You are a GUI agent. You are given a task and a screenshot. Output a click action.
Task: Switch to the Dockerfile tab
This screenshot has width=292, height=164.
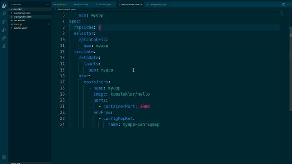point(81,5)
